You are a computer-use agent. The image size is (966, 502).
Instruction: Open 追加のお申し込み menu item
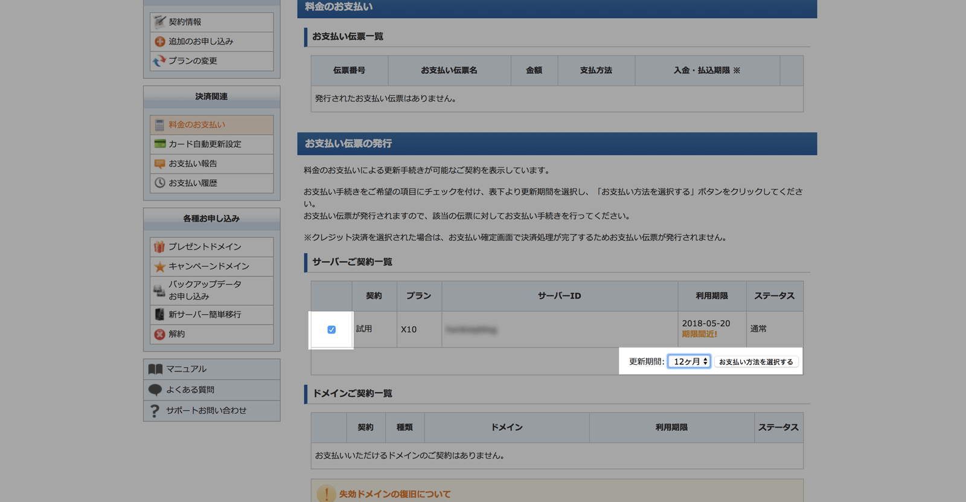(212, 42)
